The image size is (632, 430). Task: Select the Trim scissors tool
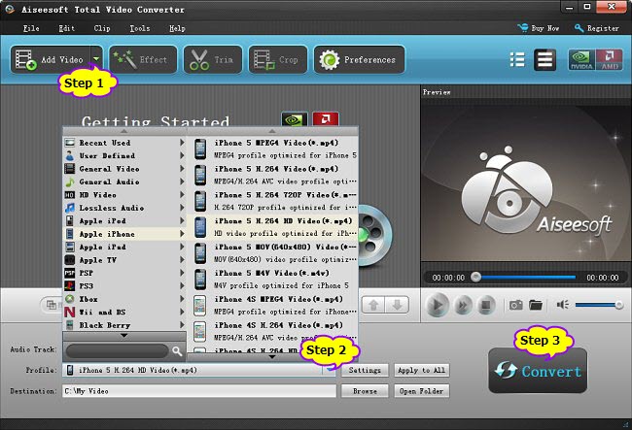(x=213, y=59)
